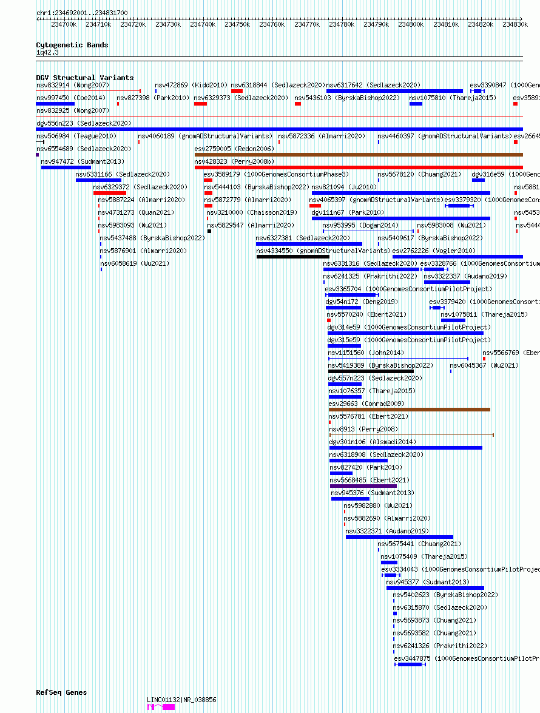Click nsv945377 (Sudmant2013) label
The height and width of the screenshot is (713, 540).
(x=428, y=581)
